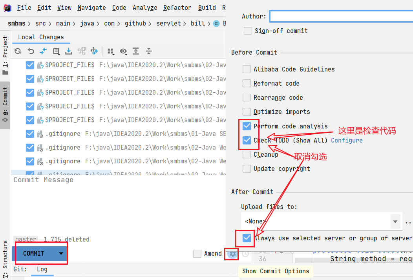Click the Rollback icon in Local Changes toolbar
413x280 pixels.
31,51
